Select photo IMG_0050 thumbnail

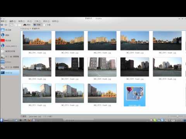pyautogui.click(x=167, y=67)
